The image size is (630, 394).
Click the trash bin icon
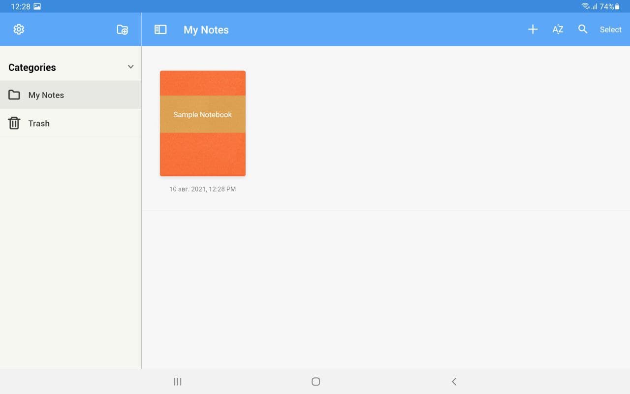[x=14, y=123]
